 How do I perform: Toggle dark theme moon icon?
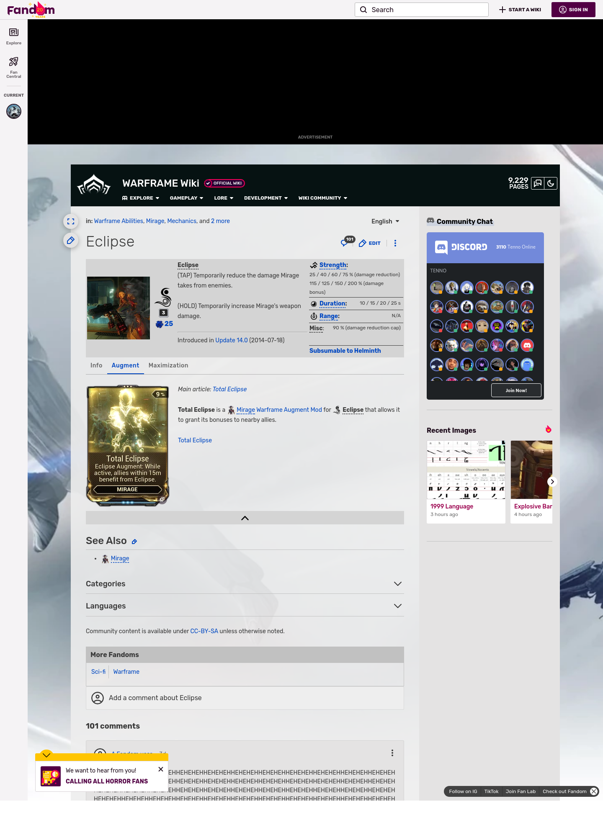click(551, 183)
